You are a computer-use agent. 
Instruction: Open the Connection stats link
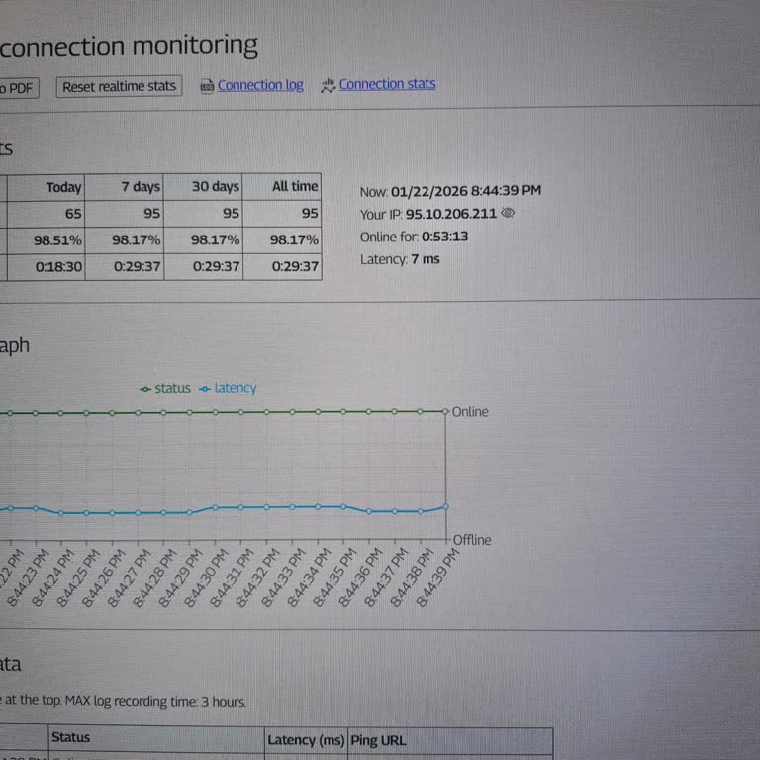[387, 84]
